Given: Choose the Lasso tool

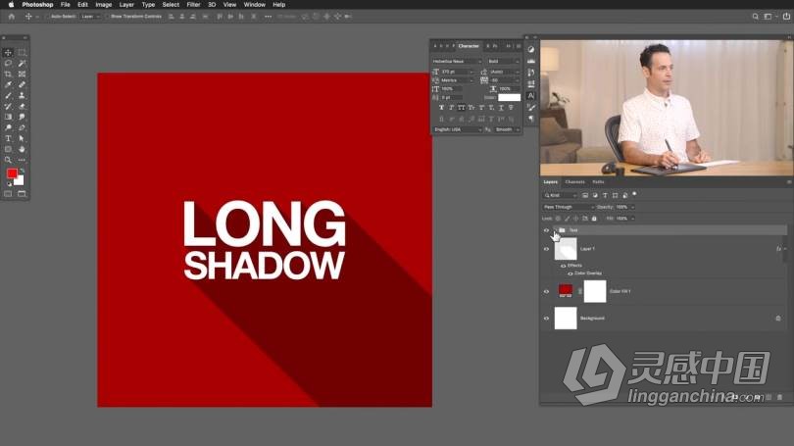Looking at the screenshot, I should pyautogui.click(x=9, y=63).
